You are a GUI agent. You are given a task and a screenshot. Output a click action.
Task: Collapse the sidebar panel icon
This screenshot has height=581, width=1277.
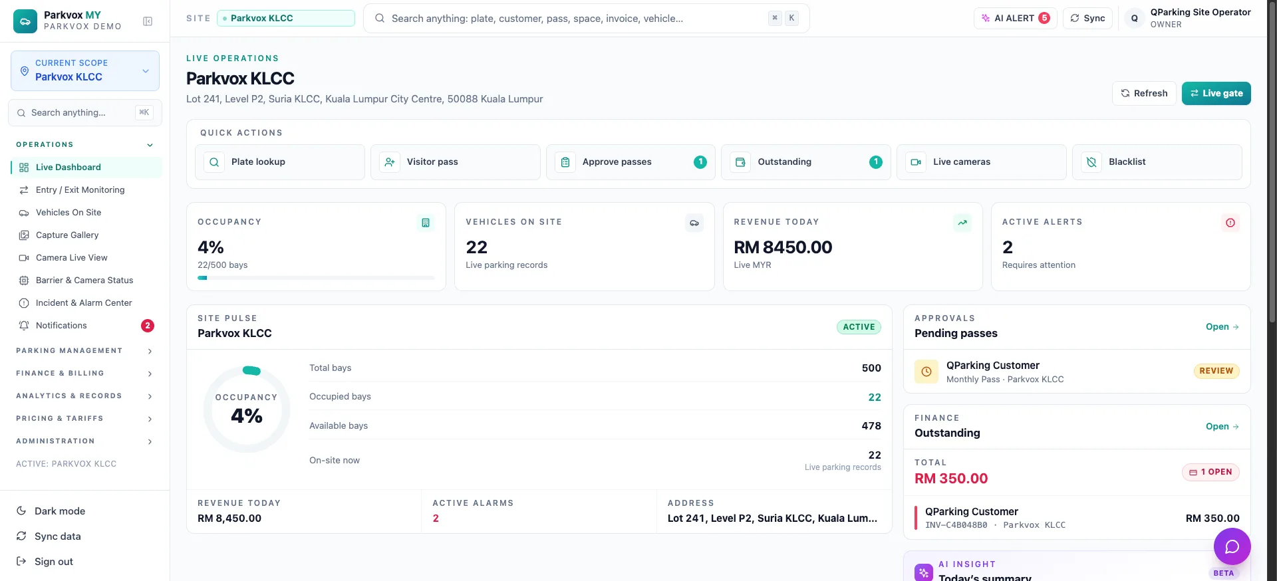[x=148, y=21]
